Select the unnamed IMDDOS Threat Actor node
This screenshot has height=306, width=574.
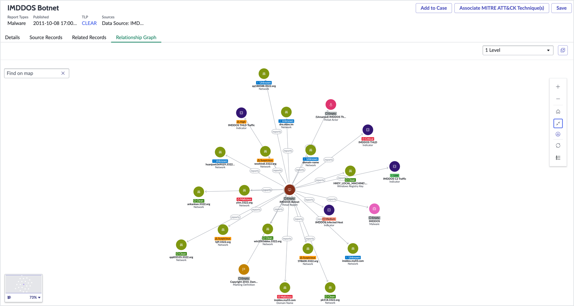coord(331,105)
